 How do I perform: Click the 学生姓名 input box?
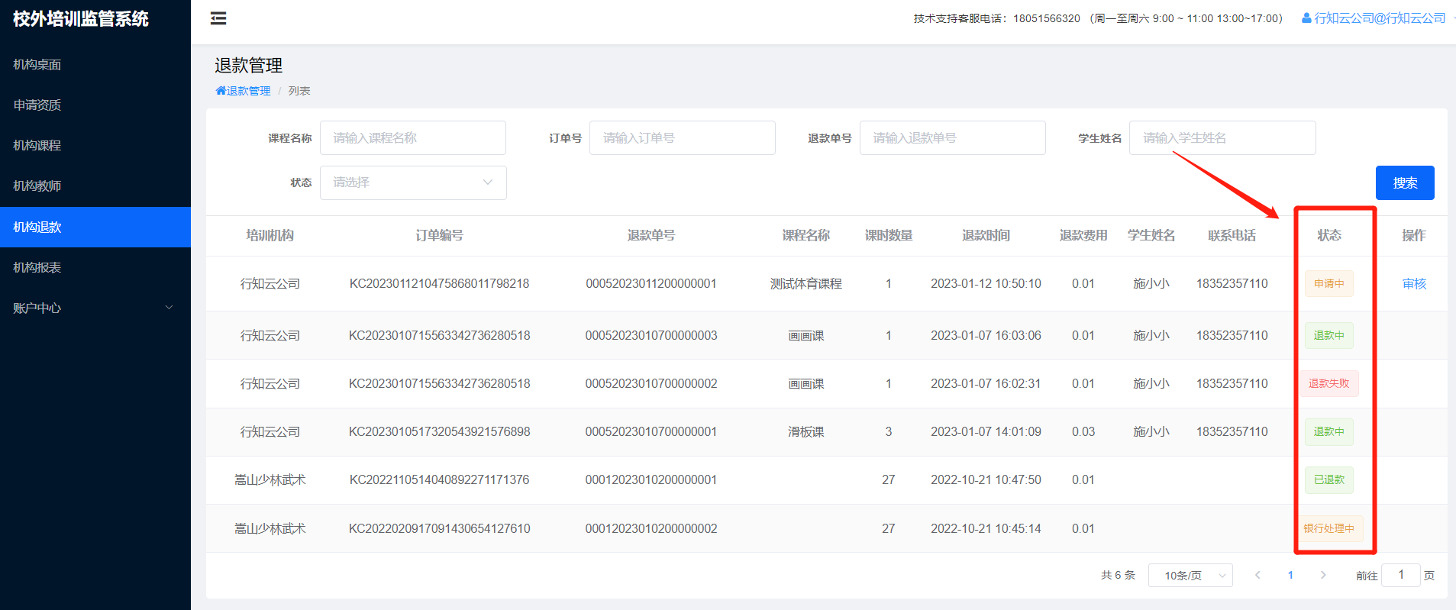pos(1222,138)
